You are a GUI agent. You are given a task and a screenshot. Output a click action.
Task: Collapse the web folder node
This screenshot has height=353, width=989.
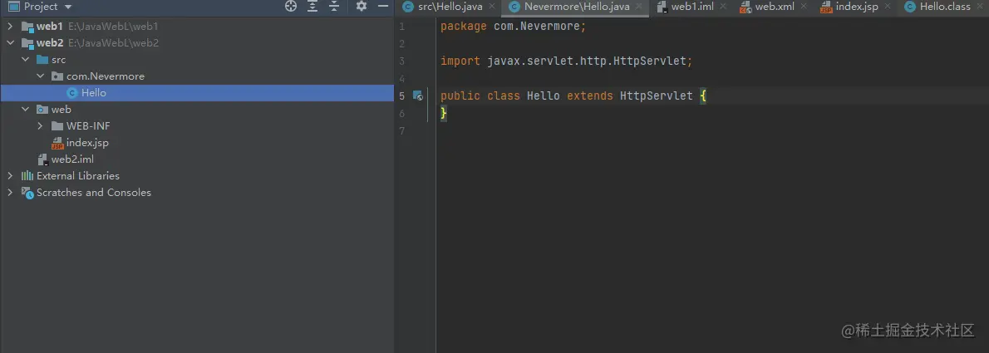(25, 109)
